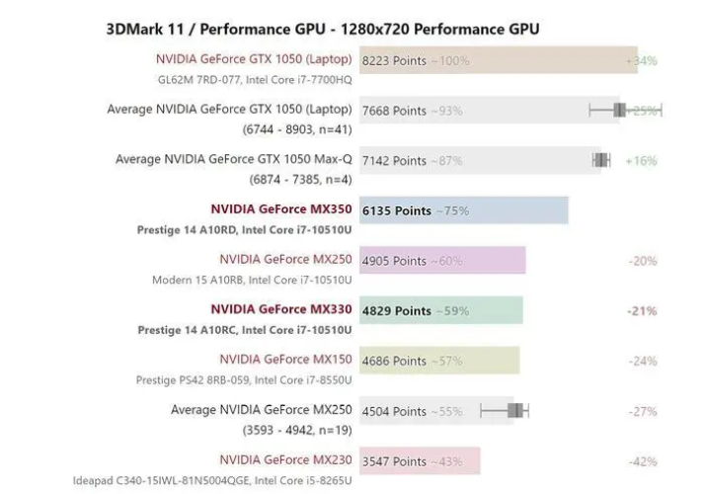Click the tan 8223 Points bar
704x494 pixels.
click(x=499, y=60)
